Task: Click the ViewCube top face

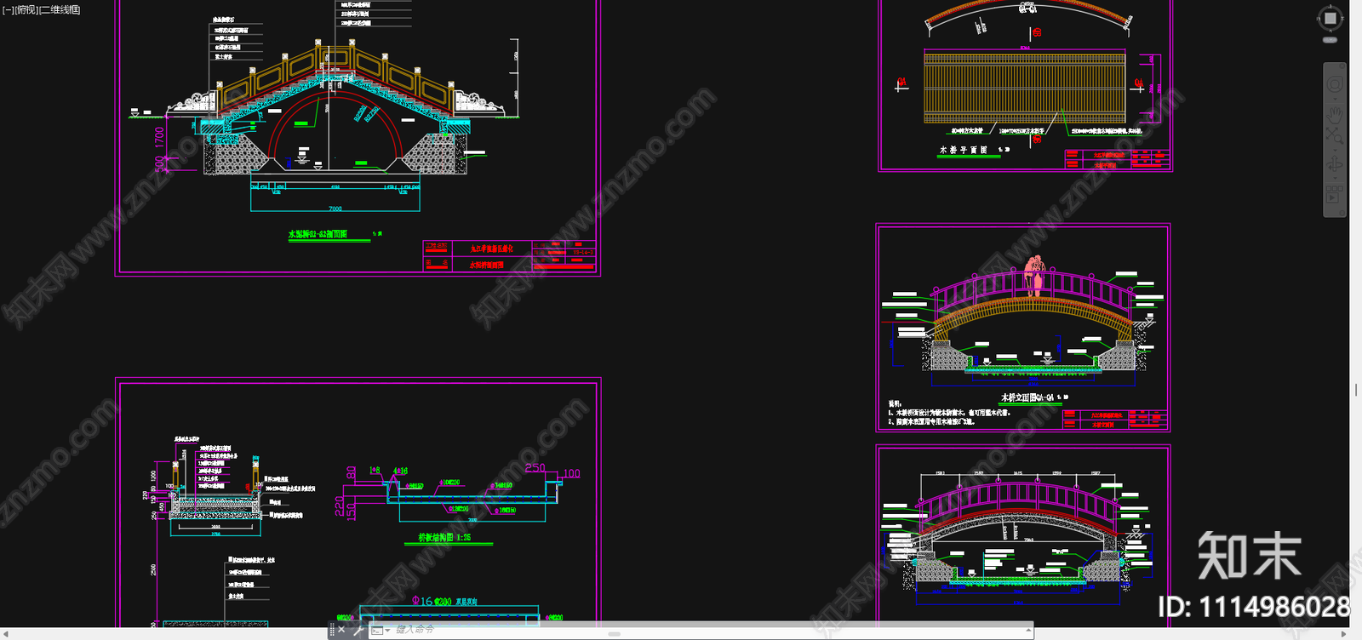Action: [x=1330, y=18]
